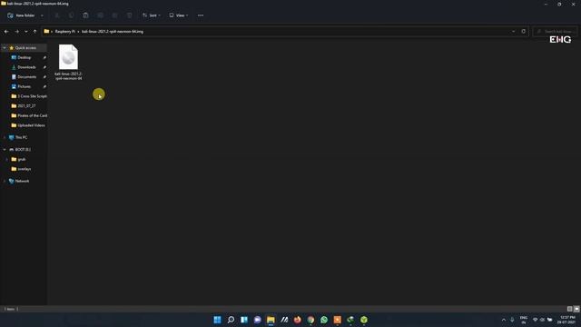This screenshot has height=327, width=581.
Task: Open the Sort dropdown menu
Action: (x=152, y=15)
